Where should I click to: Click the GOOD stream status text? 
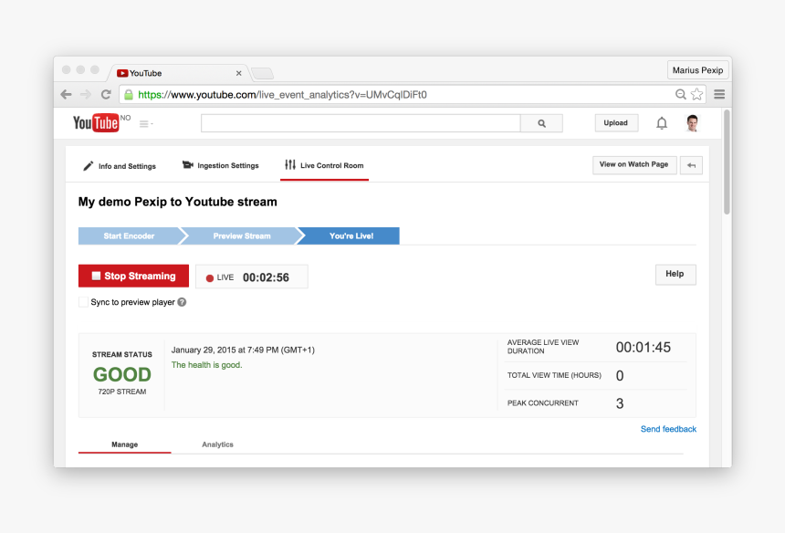(122, 374)
